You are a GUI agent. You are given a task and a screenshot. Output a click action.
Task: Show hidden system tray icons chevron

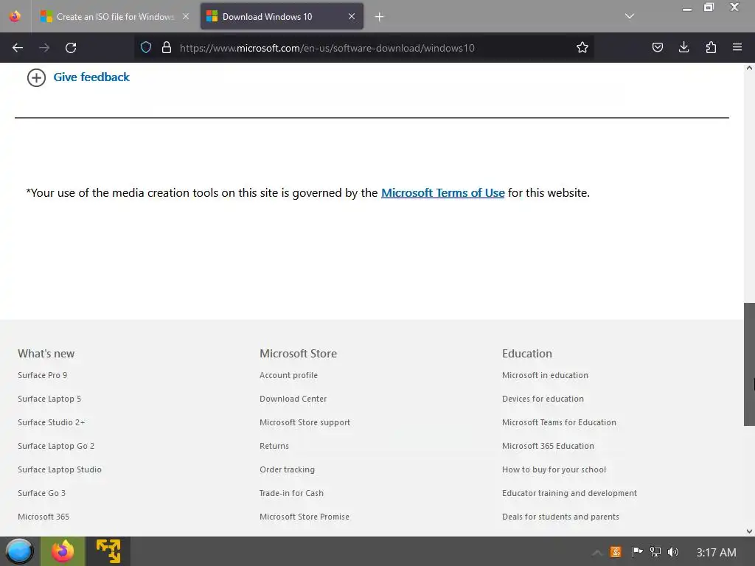coord(597,552)
